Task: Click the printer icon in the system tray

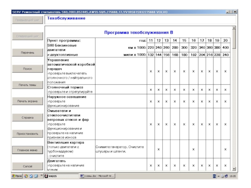Action: click(222, 176)
